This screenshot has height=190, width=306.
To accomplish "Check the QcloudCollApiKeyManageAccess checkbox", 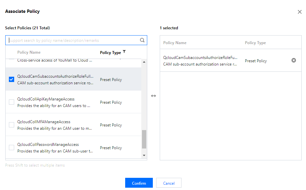I will 12,102.
